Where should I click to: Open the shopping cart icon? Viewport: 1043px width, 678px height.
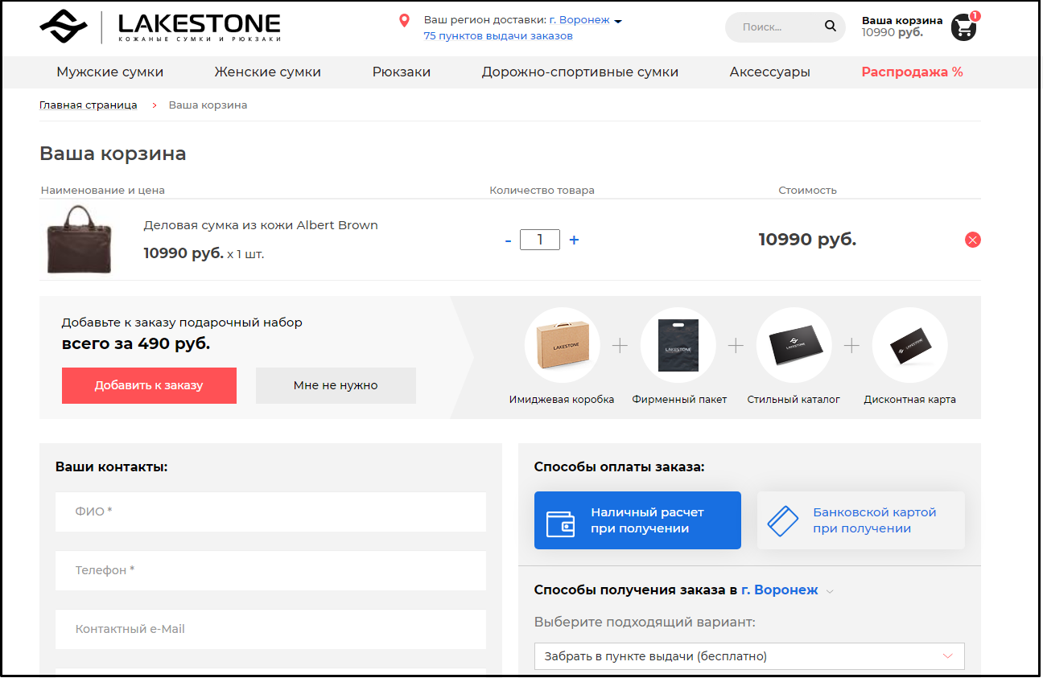tap(964, 27)
